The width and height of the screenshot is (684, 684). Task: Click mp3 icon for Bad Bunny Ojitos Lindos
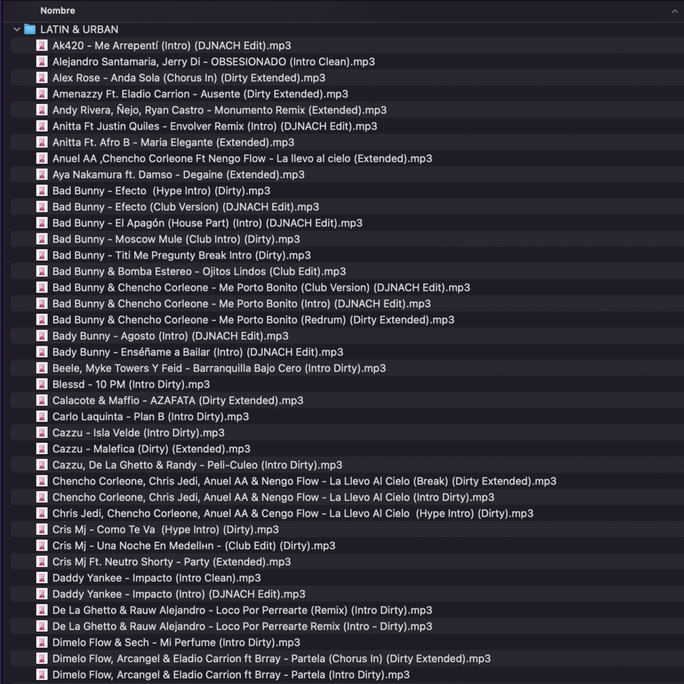[42, 272]
